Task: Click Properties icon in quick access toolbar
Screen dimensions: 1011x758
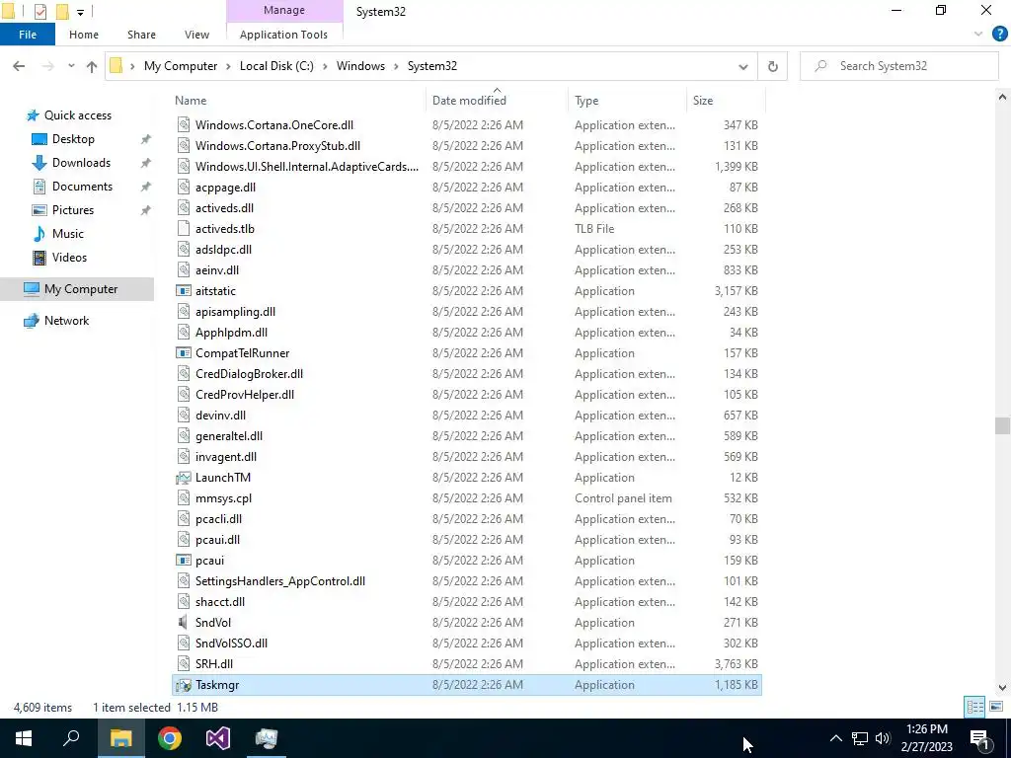Action: click(x=39, y=12)
